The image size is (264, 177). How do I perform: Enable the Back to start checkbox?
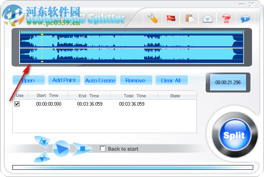[103, 149]
